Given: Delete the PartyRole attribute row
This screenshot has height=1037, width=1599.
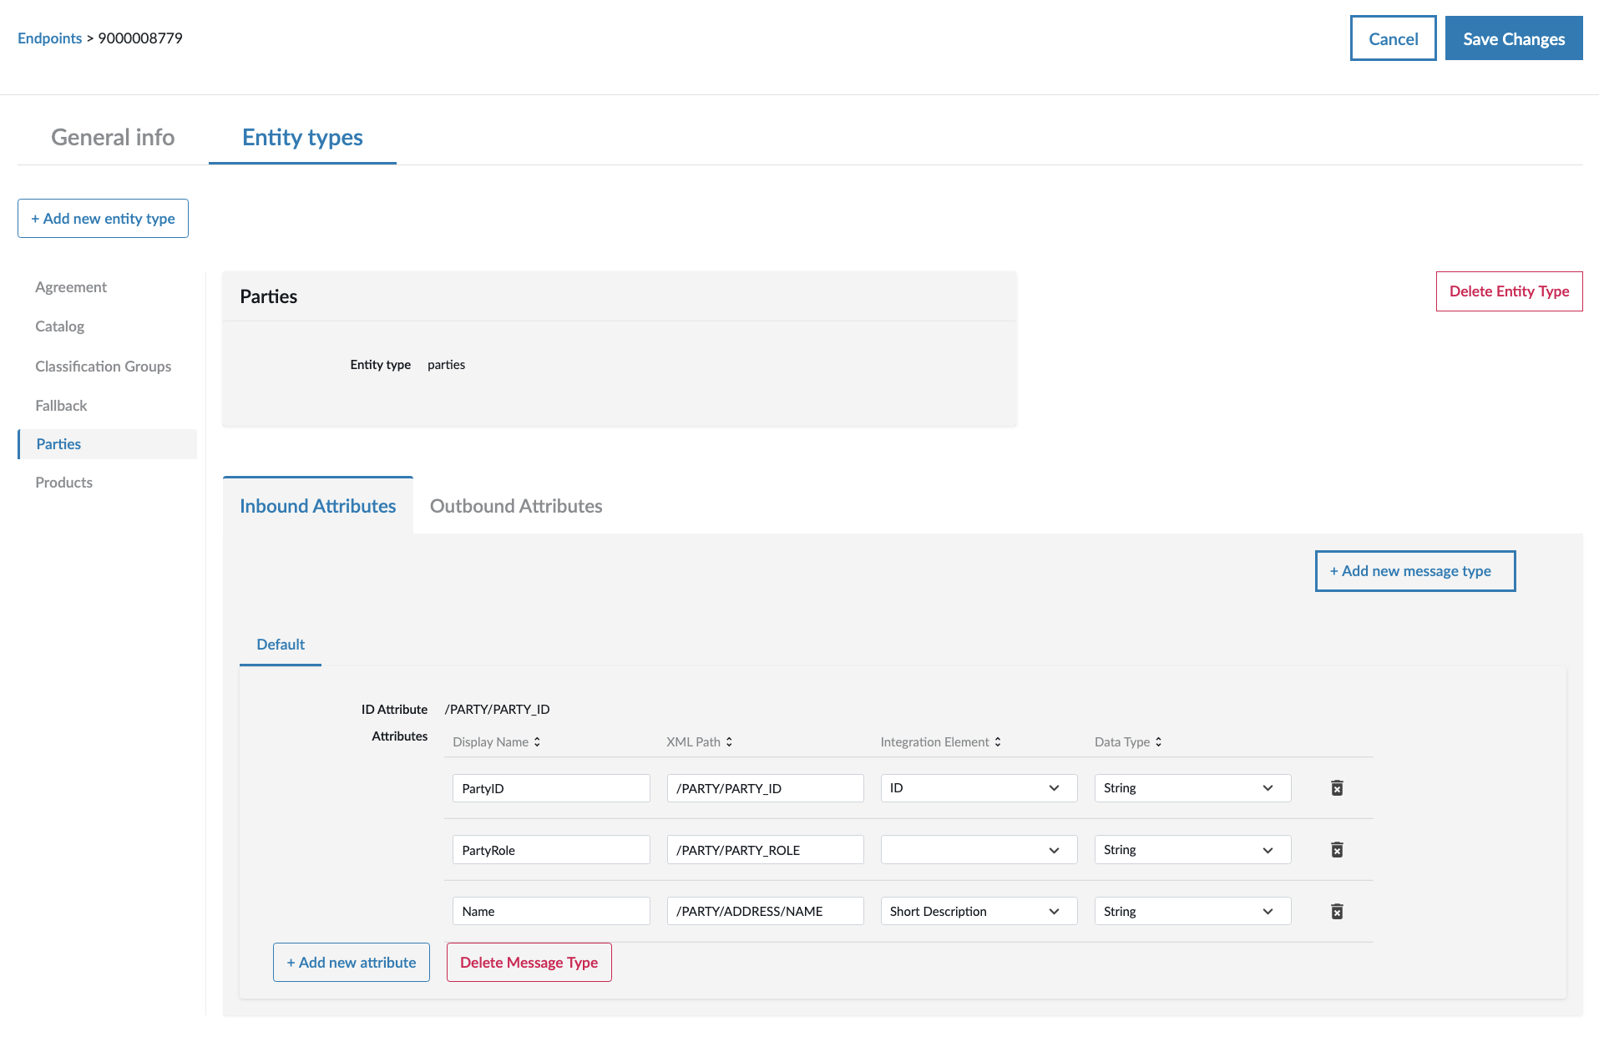Looking at the screenshot, I should 1337,850.
